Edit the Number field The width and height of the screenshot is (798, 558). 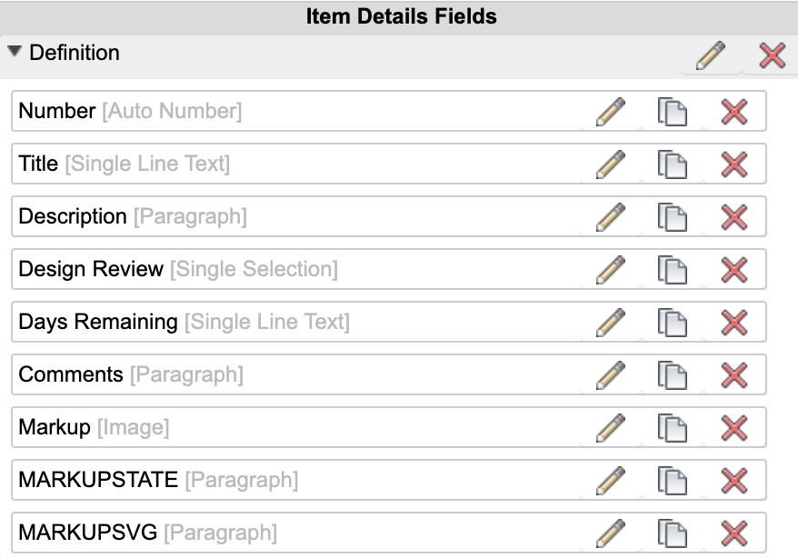click(x=611, y=112)
